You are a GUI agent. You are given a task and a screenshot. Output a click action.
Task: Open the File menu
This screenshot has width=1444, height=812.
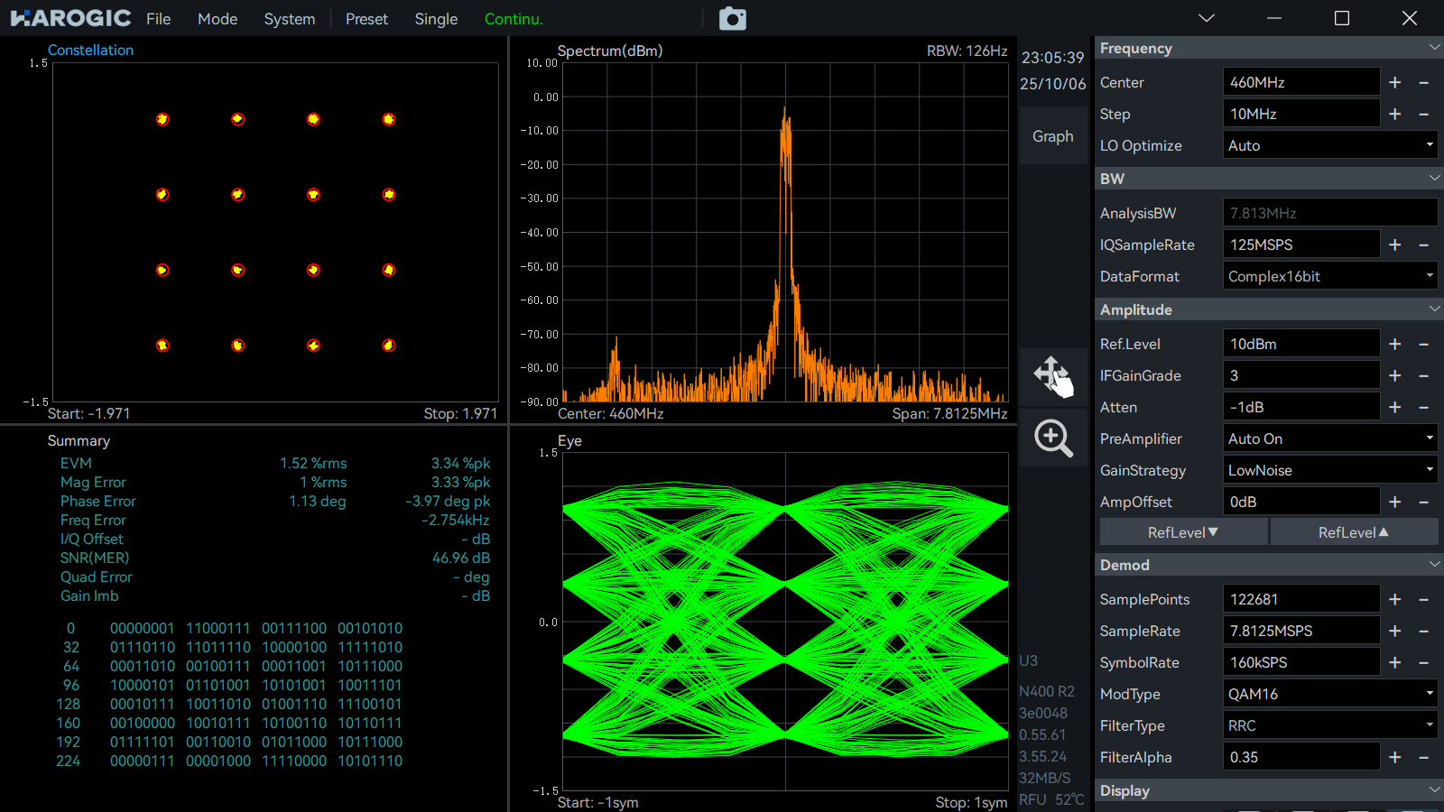[158, 19]
